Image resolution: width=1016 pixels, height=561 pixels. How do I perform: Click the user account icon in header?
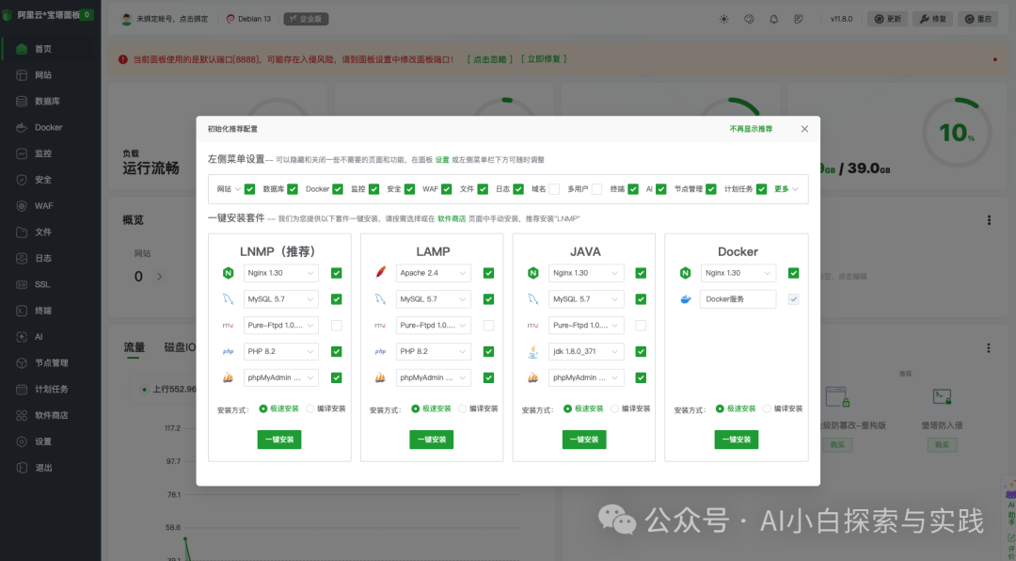126,19
